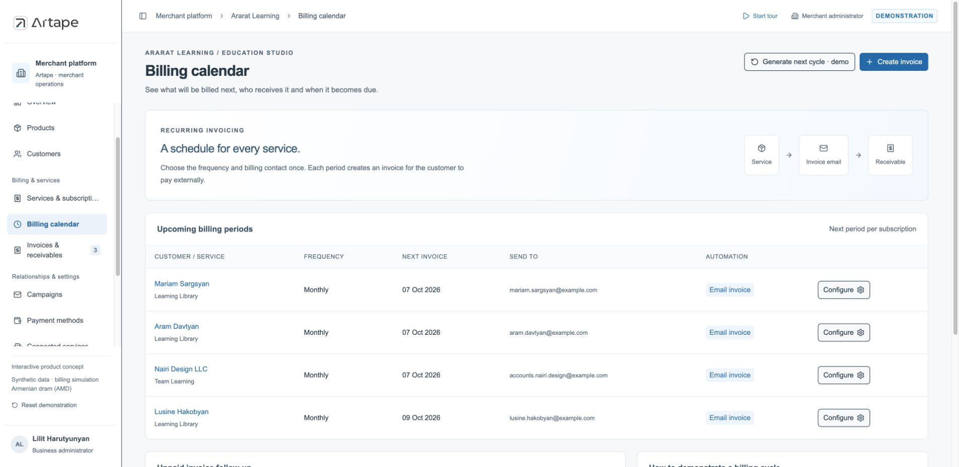The width and height of the screenshot is (959, 467).
Task: Click the Payment methods wallet icon
Action: pyautogui.click(x=18, y=321)
